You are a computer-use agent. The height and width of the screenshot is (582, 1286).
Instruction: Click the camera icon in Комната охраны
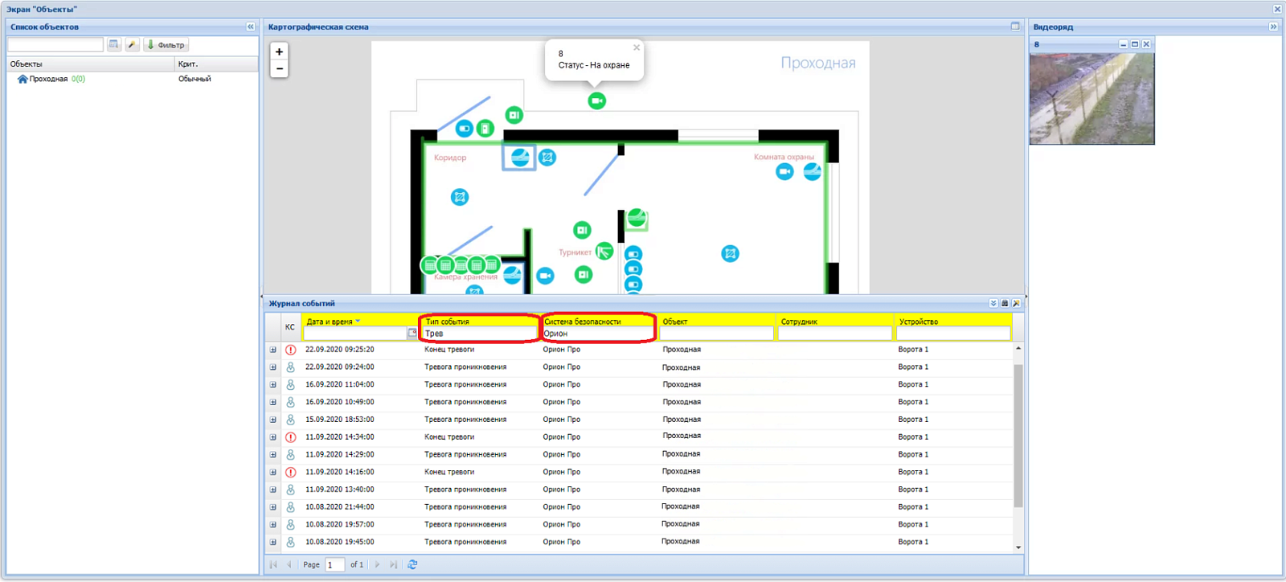tap(784, 171)
